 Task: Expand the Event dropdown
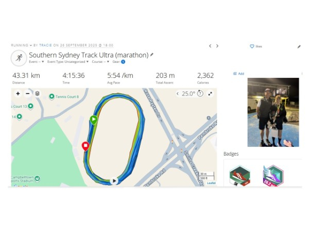click(x=37, y=62)
